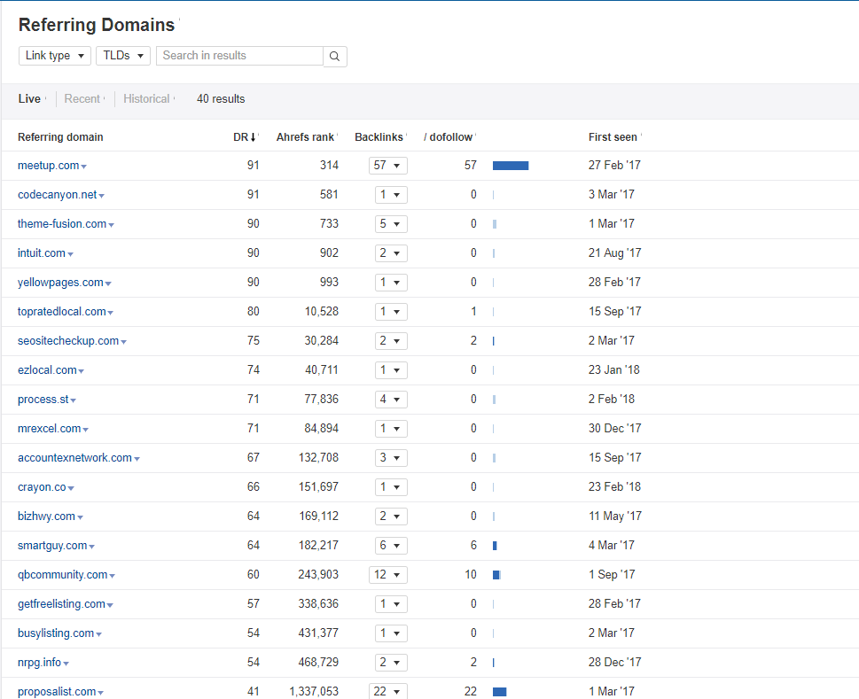Image resolution: width=859 pixels, height=699 pixels.
Task: Expand the caret next to meetup.com
Action: click(x=84, y=165)
